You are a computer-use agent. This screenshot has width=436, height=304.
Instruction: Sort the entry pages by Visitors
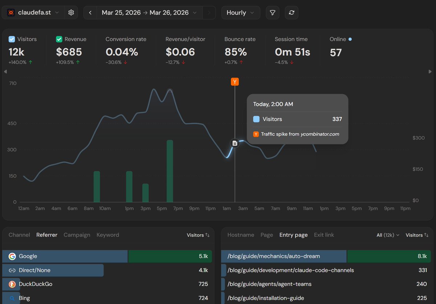click(417, 235)
